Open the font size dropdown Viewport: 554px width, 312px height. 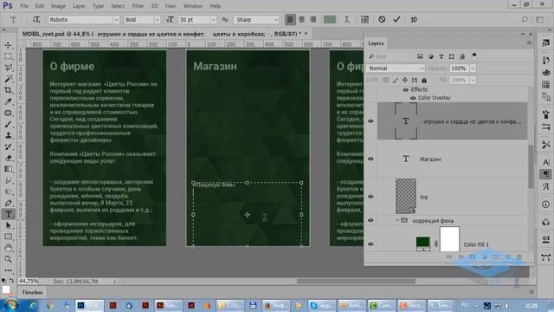tap(214, 20)
